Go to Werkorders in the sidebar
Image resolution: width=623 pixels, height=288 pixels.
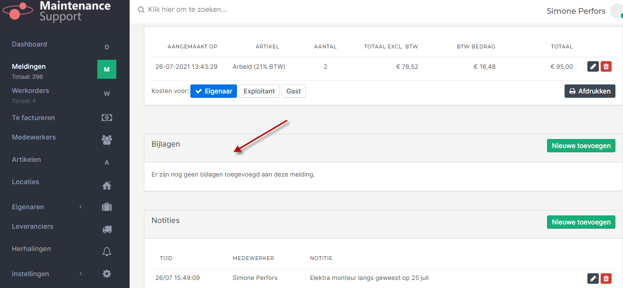30,91
